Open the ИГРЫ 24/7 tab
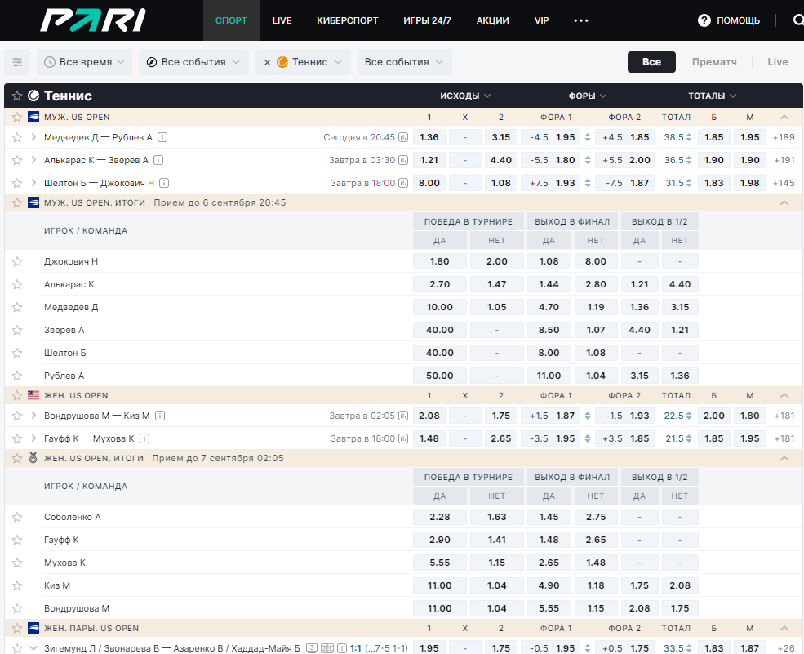This screenshot has width=804, height=654. (x=427, y=20)
